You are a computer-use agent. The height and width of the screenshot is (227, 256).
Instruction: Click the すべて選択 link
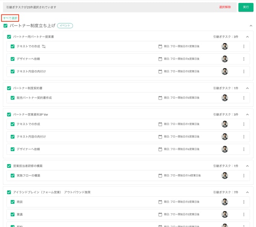pos(10,18)
